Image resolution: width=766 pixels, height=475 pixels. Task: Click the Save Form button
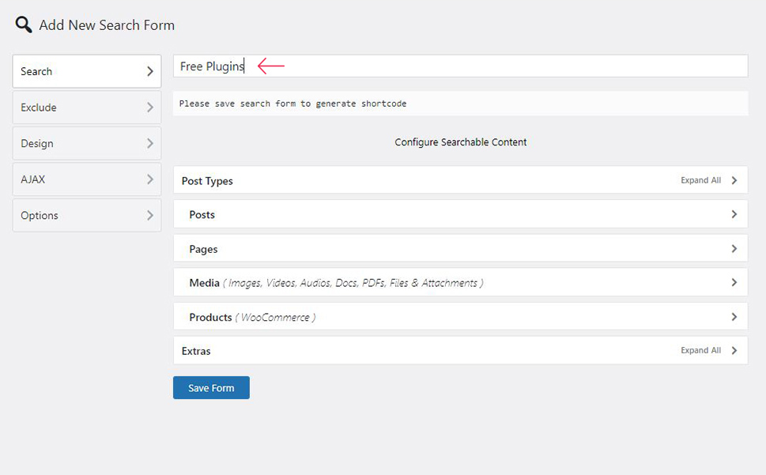coord(211,387)
